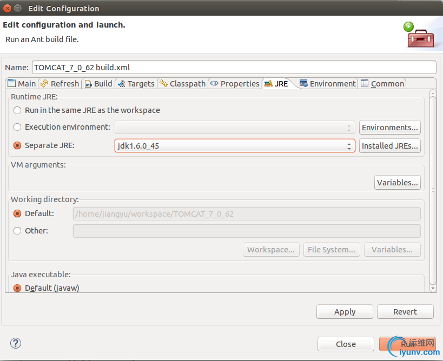This screenshot has height=361, width=443.
Task: Switch to the Refresh tab
Action: 60,84
